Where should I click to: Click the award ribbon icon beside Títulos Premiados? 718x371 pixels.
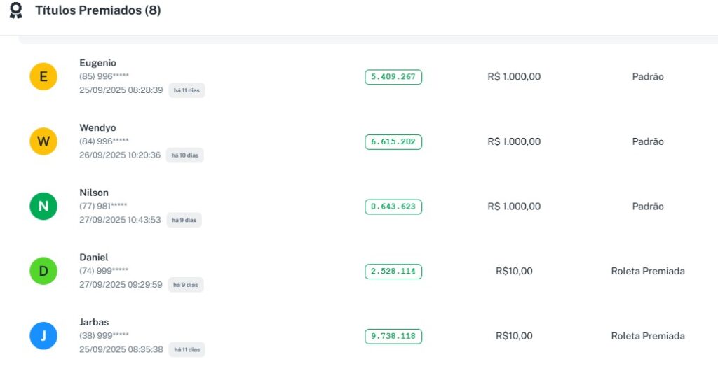(x=15, y=11)
